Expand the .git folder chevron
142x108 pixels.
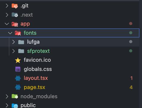point(7,6)
